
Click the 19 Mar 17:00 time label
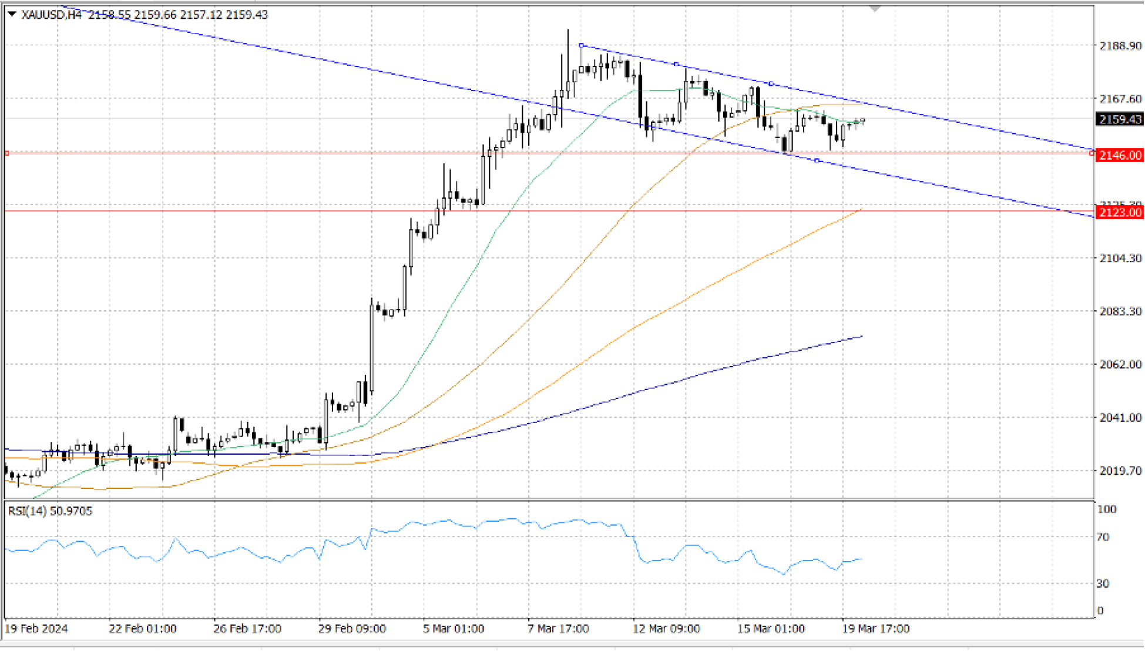875,629
